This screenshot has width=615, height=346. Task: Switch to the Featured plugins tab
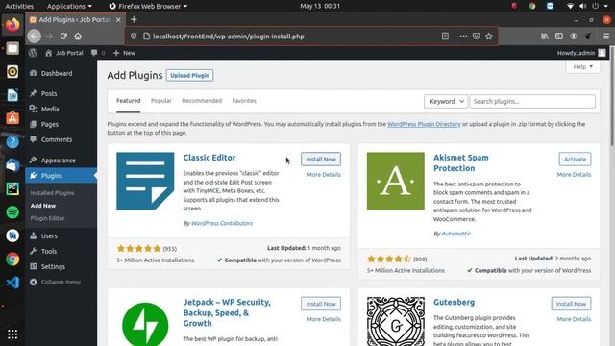(128, 101)
